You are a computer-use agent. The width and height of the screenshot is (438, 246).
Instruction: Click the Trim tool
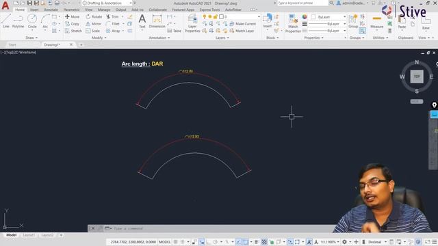112,16
